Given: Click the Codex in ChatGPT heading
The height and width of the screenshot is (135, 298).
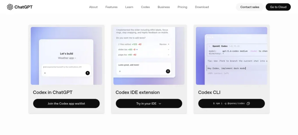Looking at the screenshot, I should point(53,92).
